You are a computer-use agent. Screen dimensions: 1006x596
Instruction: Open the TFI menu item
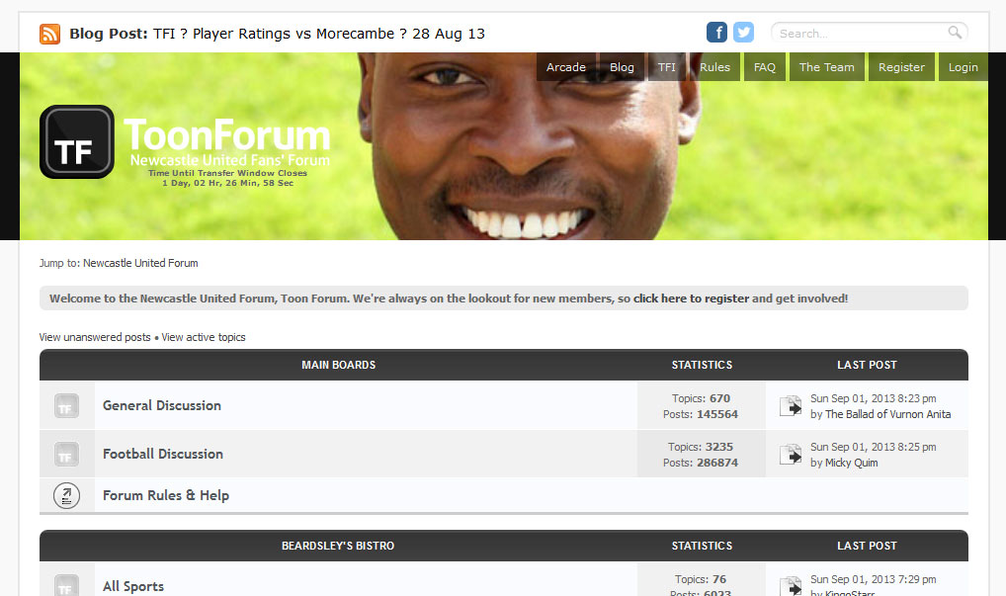(667, 67)
